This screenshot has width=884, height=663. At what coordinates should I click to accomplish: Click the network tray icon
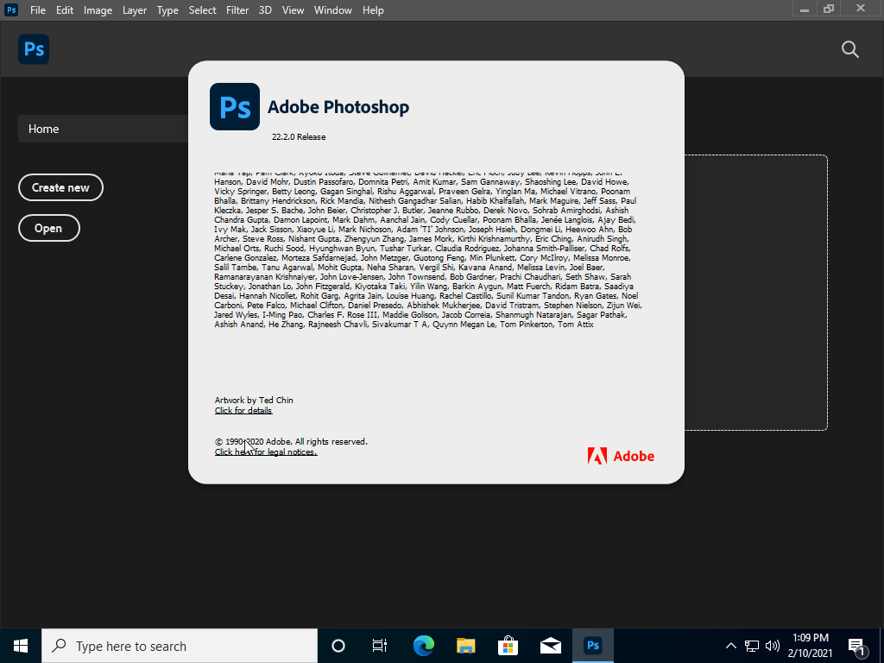pos(752,646)
